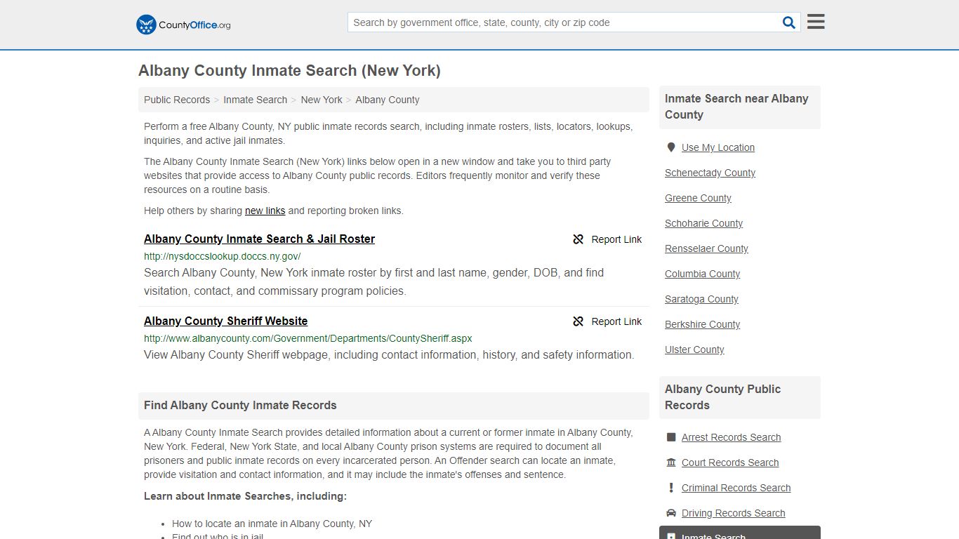Open the CountyOffice.org logo home link
The height and width of the screenshot is (539, 959).
click(x=183, y=25)
